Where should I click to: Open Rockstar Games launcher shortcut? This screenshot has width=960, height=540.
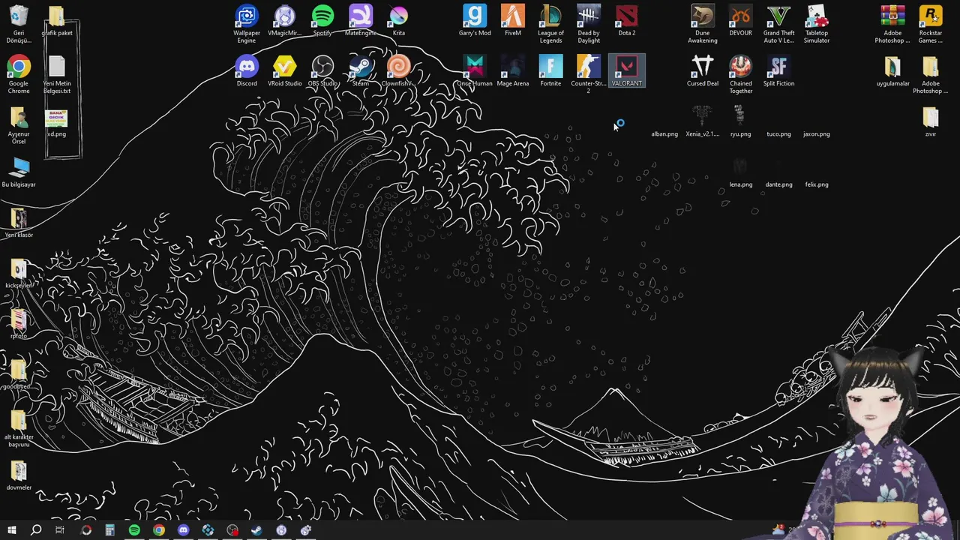[931, 24]
